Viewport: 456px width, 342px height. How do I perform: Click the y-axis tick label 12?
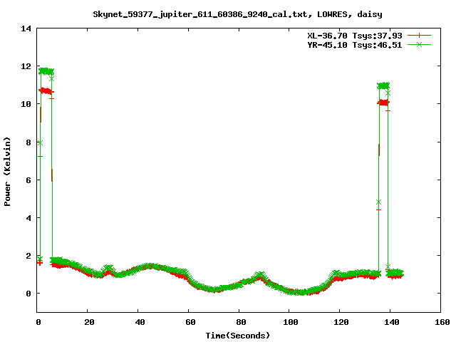(x=26, y=66)
